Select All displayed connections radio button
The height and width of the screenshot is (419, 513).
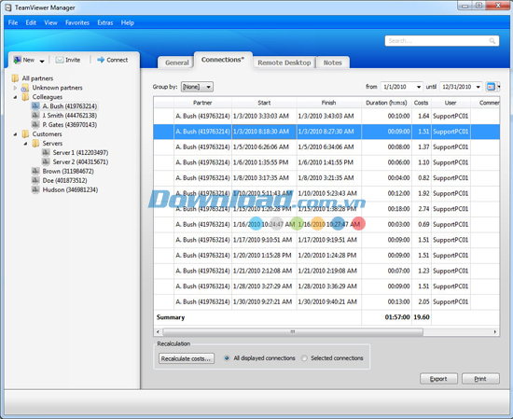[227, 358]
